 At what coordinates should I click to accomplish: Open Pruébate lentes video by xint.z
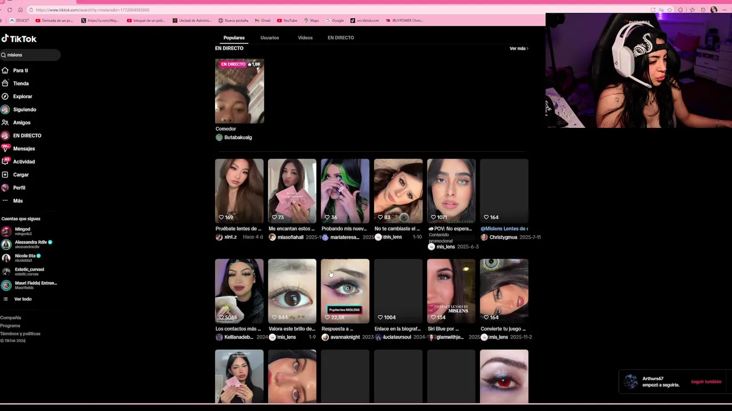[x=239, y=191]
